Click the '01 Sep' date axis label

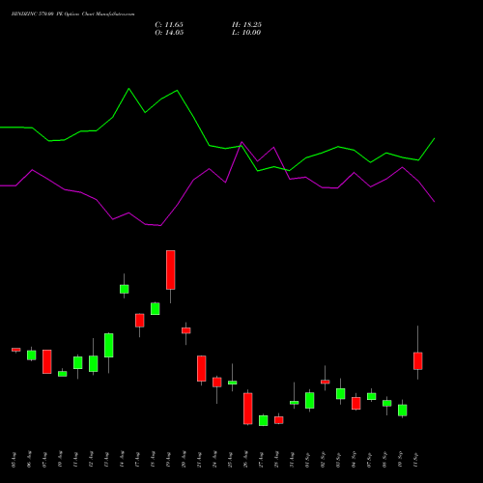point(307,460)
